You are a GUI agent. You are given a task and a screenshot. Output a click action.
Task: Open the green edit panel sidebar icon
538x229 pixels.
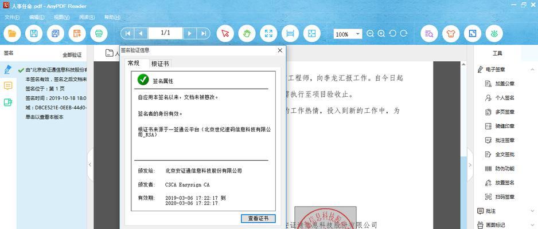pyautogui.click(x=8, y=102)
